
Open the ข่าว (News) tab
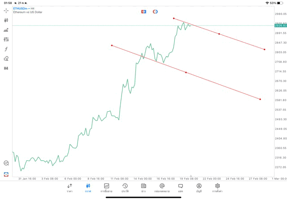143,187
